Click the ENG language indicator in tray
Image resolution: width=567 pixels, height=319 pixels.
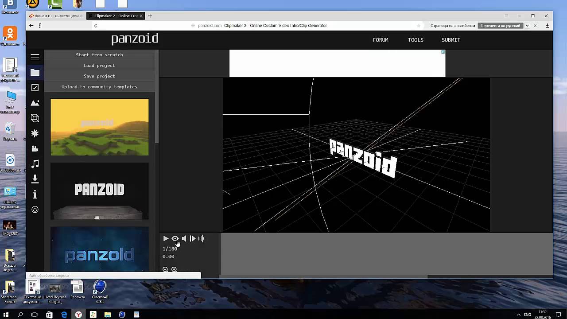[x=527, y=315]
